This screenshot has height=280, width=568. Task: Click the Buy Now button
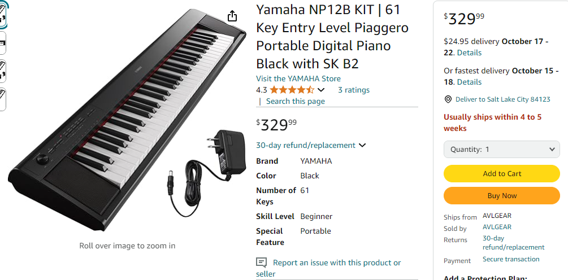click(502, 196)
